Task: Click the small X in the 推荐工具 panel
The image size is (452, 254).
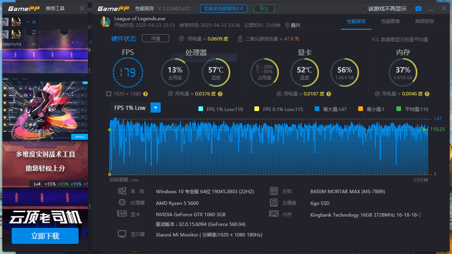Action: (34, 22)
